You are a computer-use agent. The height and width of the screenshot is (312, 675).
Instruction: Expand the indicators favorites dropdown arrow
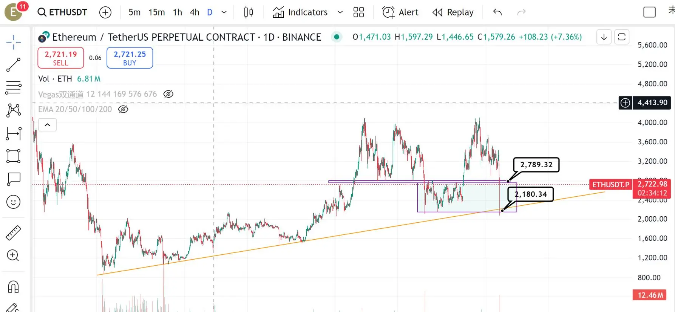coord(340,12)
